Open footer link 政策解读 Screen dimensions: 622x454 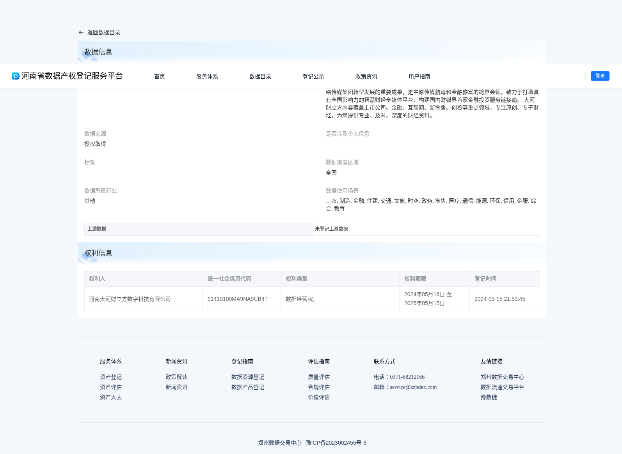(x=176, y=377)
